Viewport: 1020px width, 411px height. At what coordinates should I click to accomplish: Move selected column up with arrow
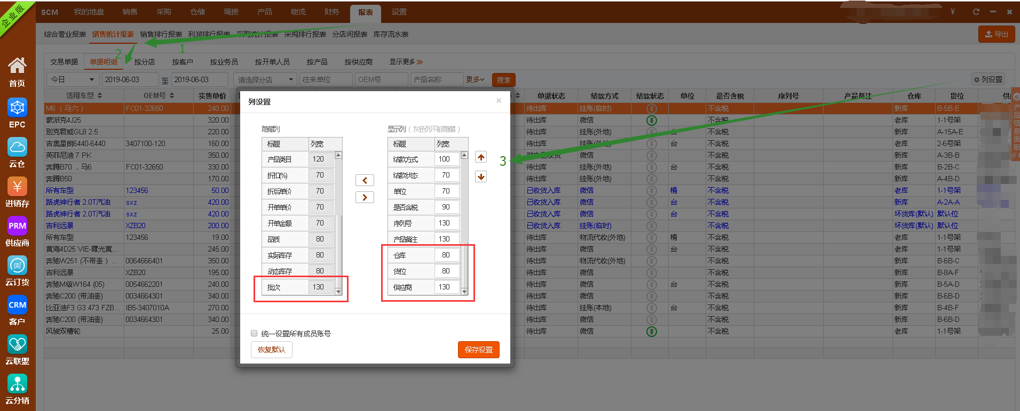point(481,157)
